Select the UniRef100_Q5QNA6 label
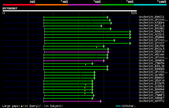 152,37
